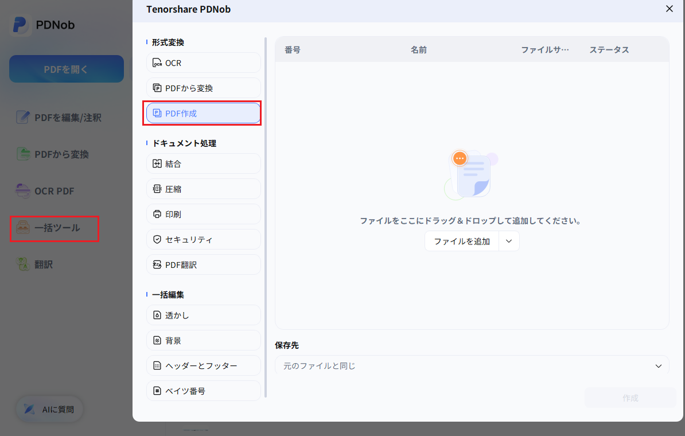This screenshot has width=685, height=436.
Task: Open OCR PDF in the sidebar
Action: click(45, 191)
